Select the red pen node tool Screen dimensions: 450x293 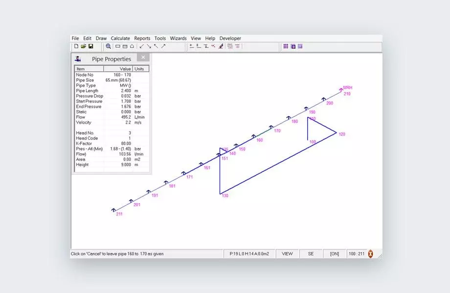coord(220,46)
